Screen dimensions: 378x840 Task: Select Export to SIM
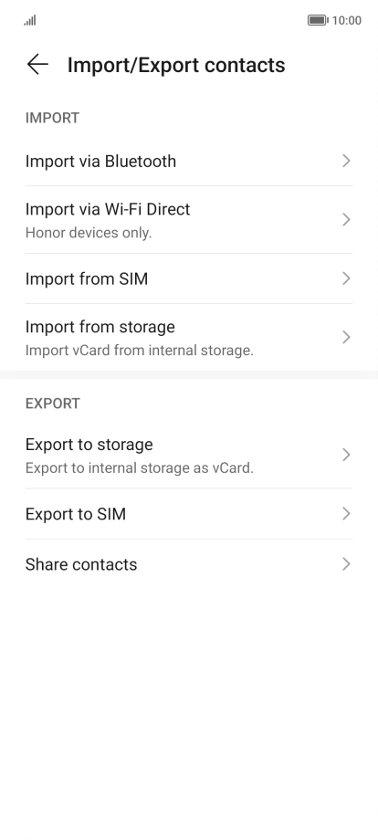[189, 514]
